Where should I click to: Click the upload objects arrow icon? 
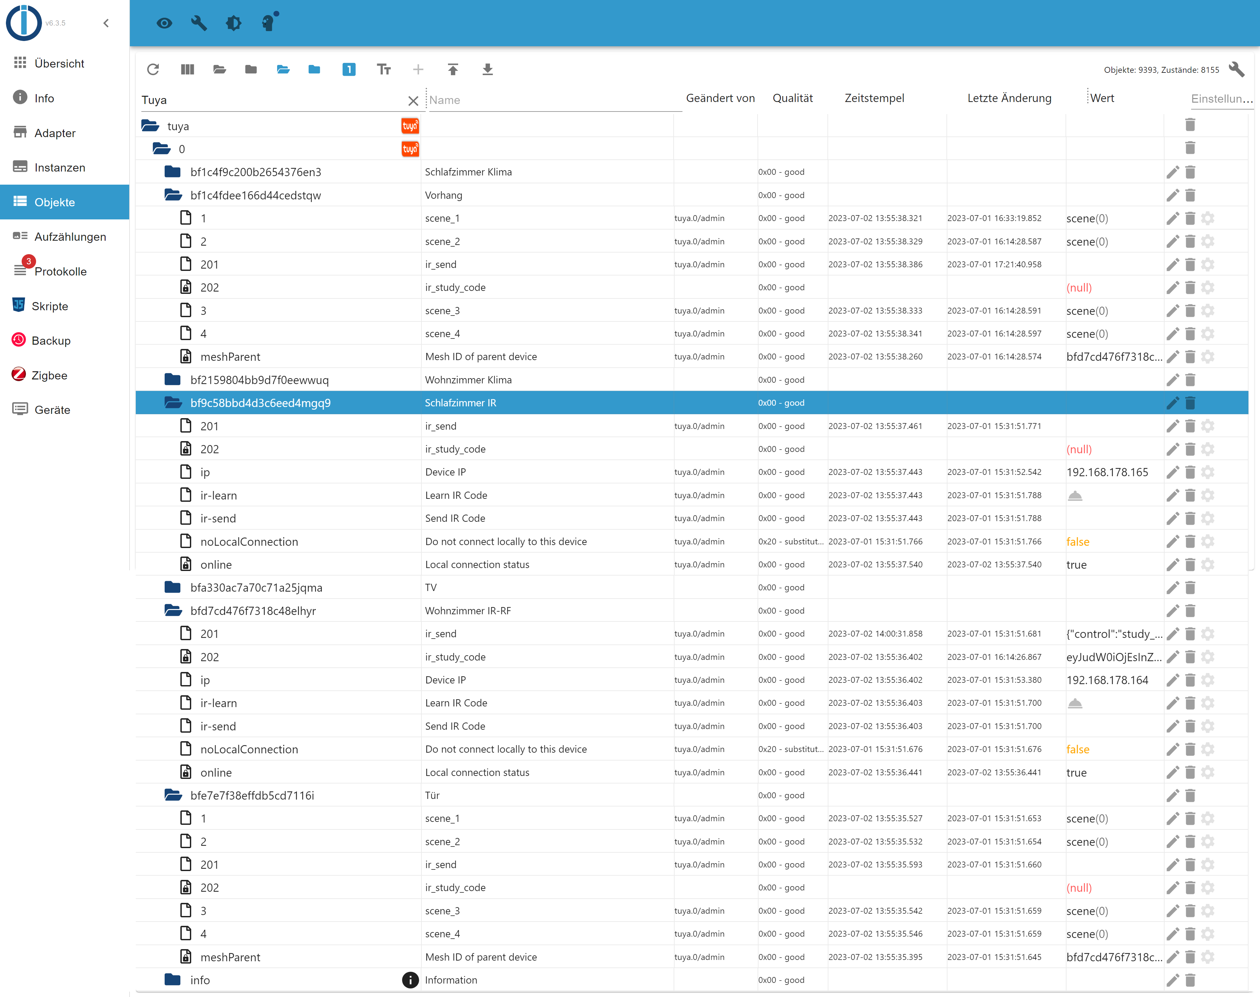pyautogui.click(x=453, y=70)
